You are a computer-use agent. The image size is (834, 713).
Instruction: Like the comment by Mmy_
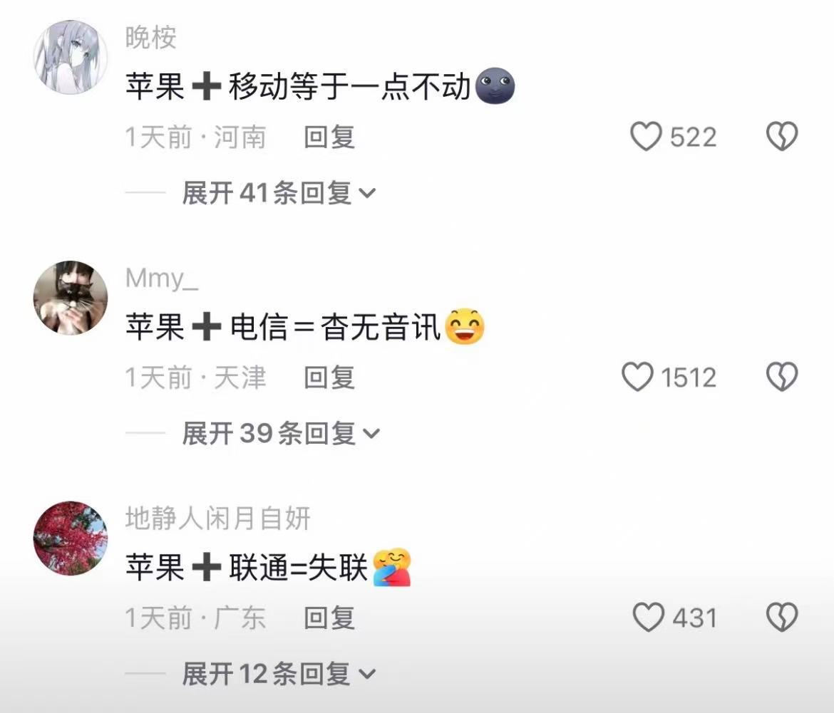click(x=637, y=377)
